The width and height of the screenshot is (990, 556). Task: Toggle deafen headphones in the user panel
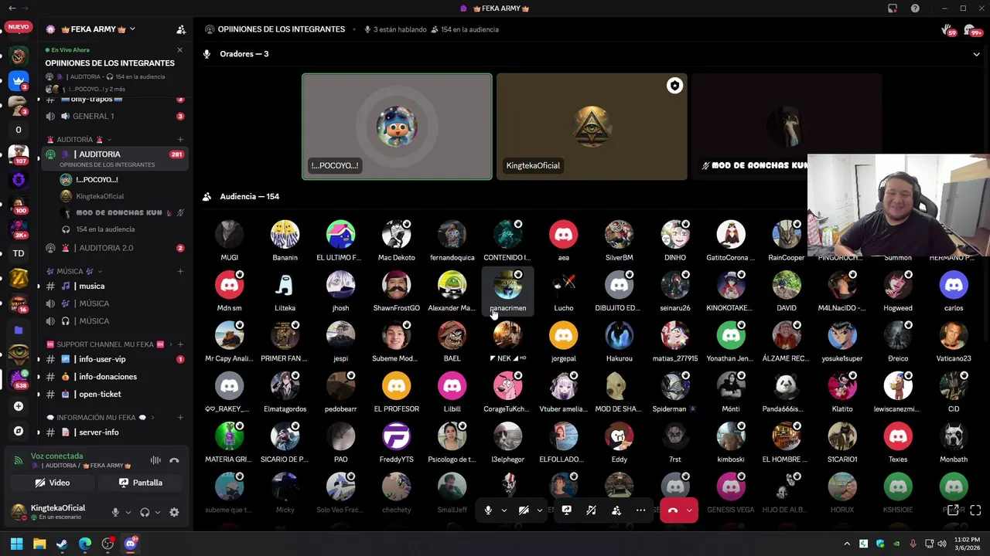pyautogui.click(x=145, y=512)
